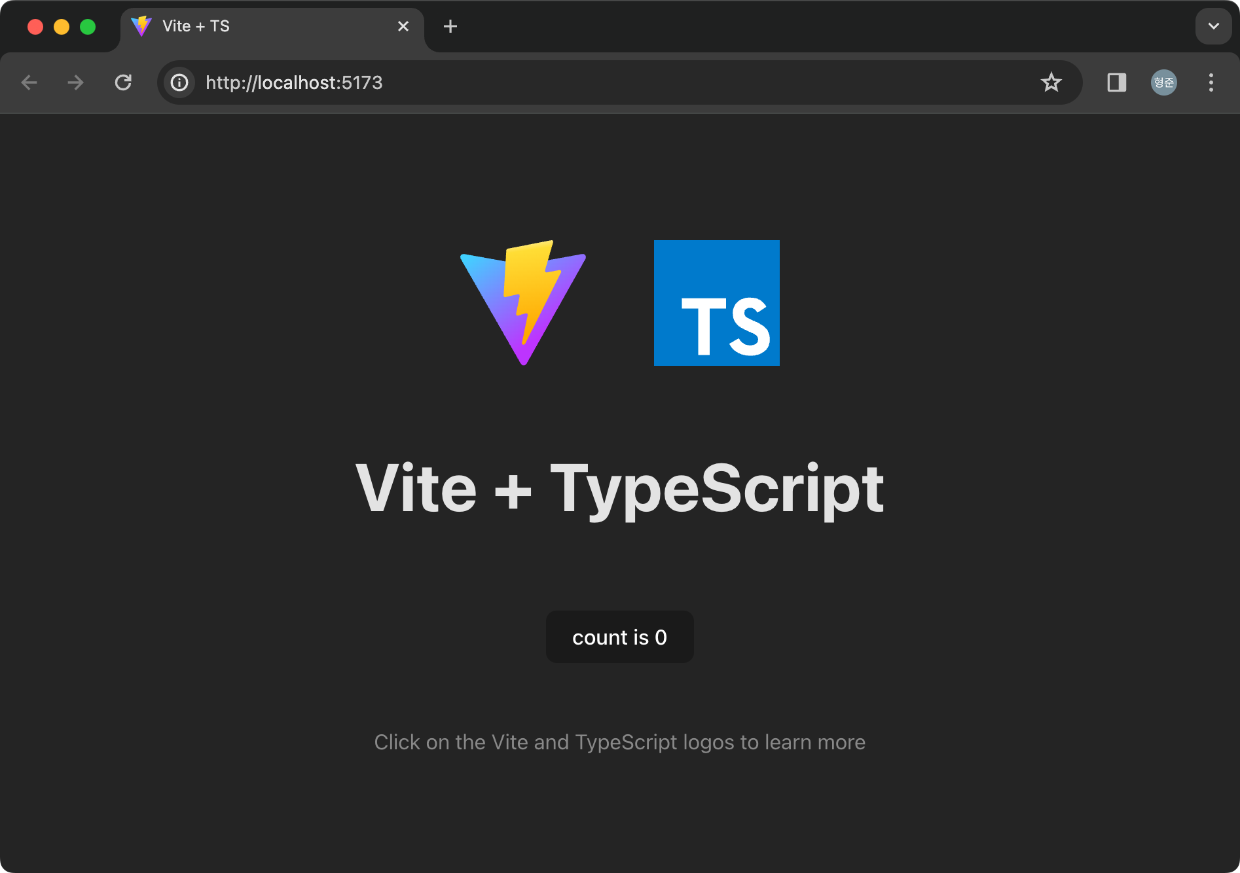Maximize the window with green button
Image resolution: width=1240 pixels, height=873 pixels.
pyautogui.click(x=88, y=26)
